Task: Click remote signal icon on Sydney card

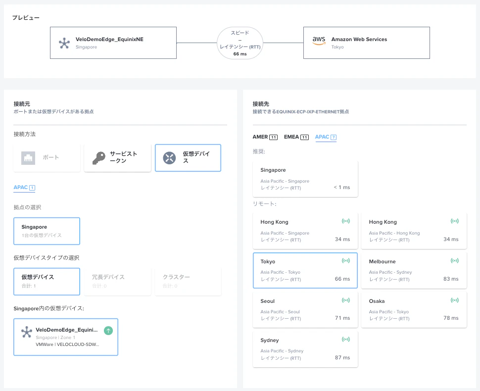Action: tap(346, 340)
